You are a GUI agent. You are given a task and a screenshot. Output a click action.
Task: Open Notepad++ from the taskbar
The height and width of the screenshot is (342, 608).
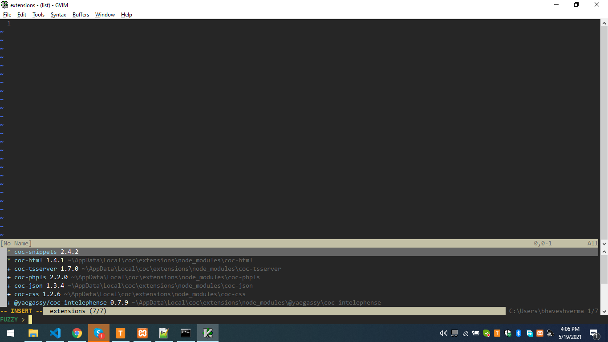163,333
